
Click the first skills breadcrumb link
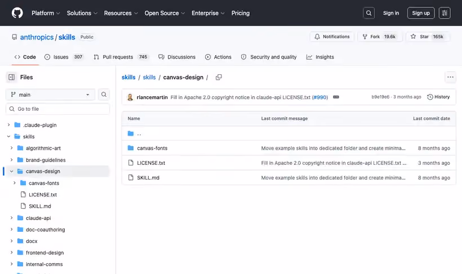point(128,77)
